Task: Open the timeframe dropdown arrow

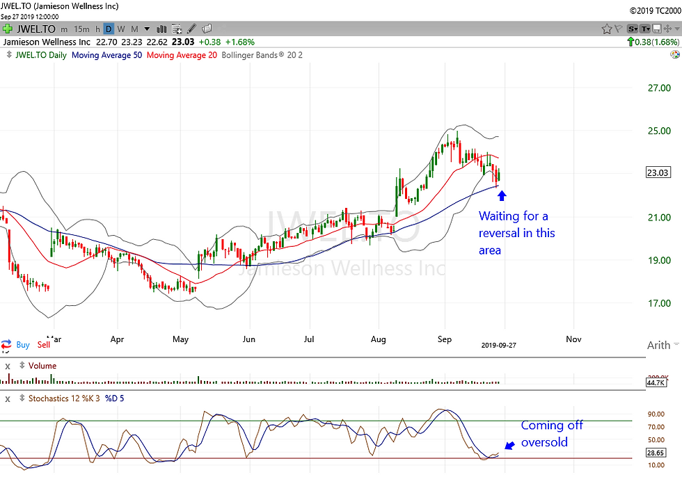Action: pyautogui.click(x=147, y=29)
